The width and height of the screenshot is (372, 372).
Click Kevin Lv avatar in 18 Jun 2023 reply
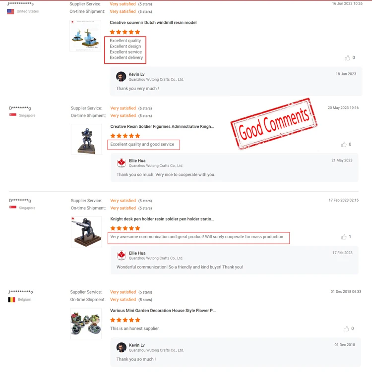[121, 77]
